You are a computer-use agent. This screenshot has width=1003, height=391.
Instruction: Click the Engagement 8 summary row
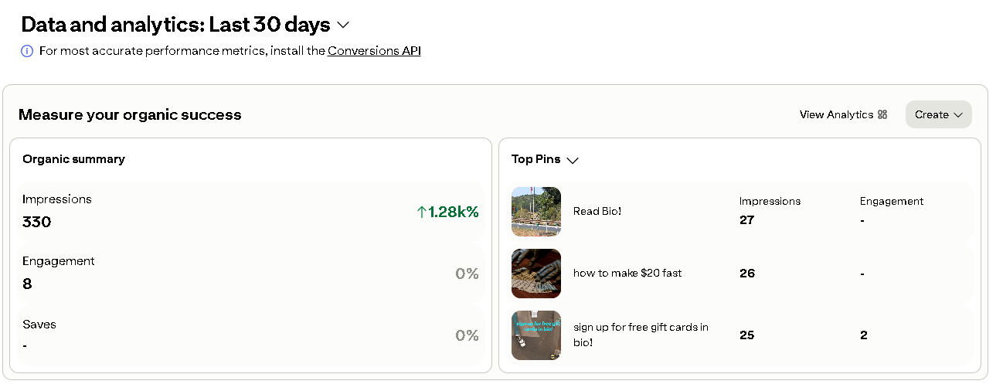click(x=250, y=274)
